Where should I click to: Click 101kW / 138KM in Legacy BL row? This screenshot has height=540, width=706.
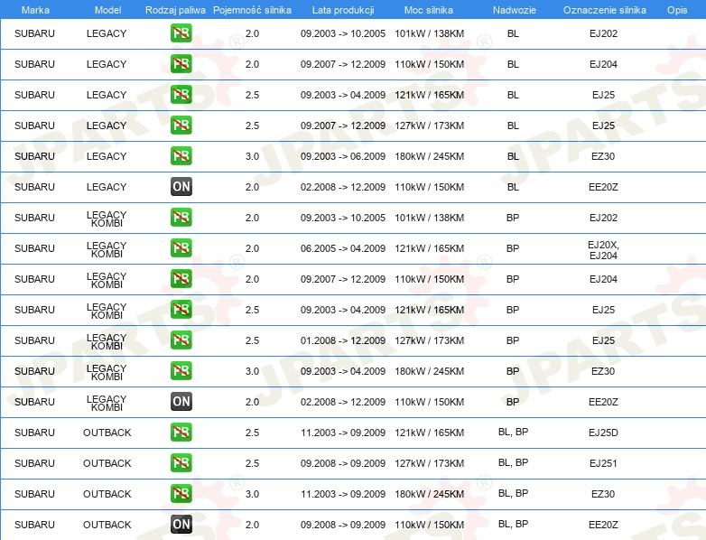pos(430,33)
